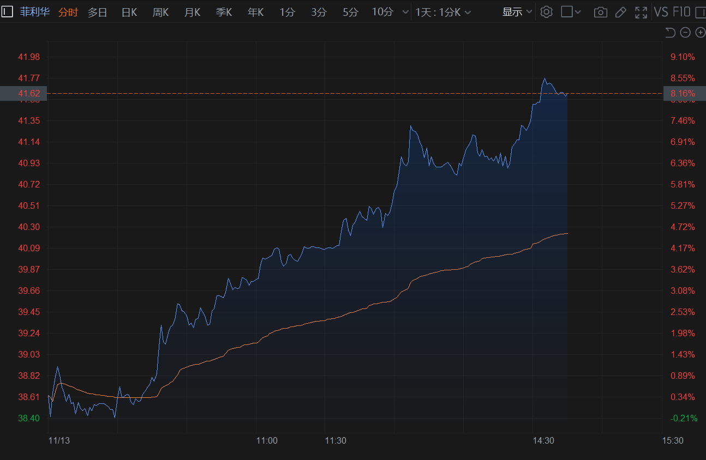Click the 11:30 time axis label

[x=336, y=440]
